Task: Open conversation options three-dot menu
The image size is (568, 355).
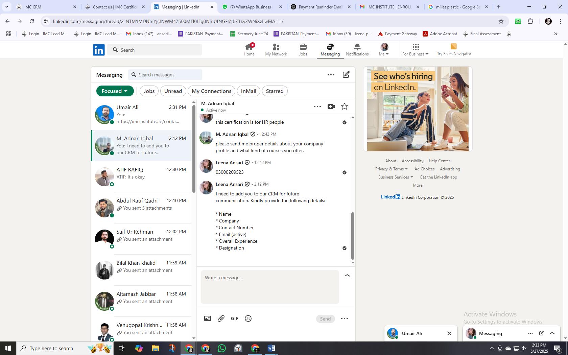Action: pyautogui.click(x=317, y=106)
